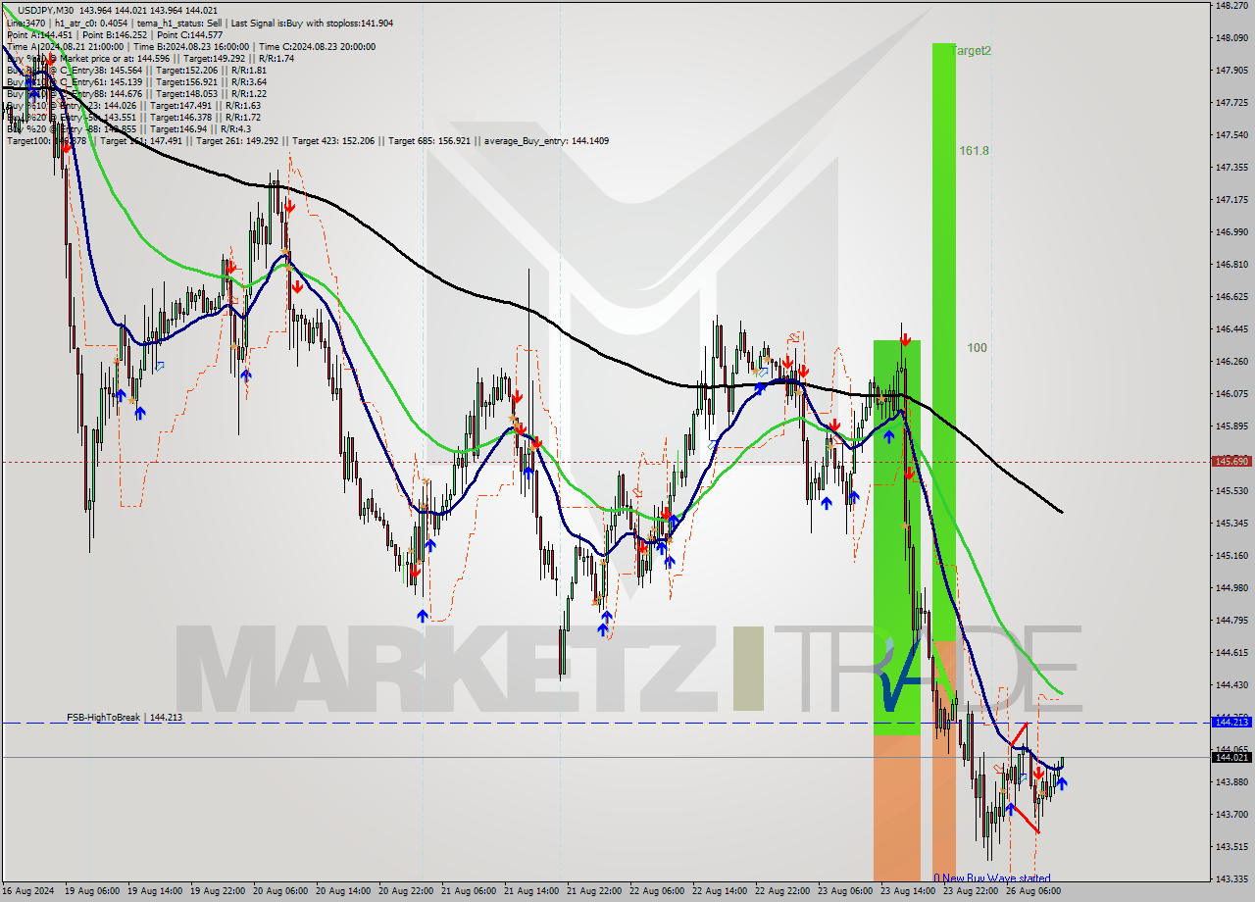1255x902 pixels.
Task: Click the 146.260 price axis label
Action: tap(1230, 361)
